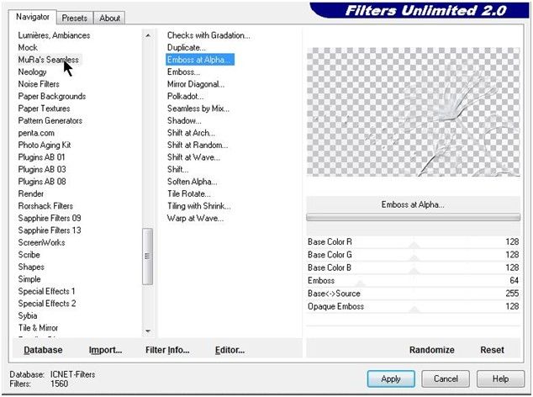Open the Editor... button

(230, 350)
